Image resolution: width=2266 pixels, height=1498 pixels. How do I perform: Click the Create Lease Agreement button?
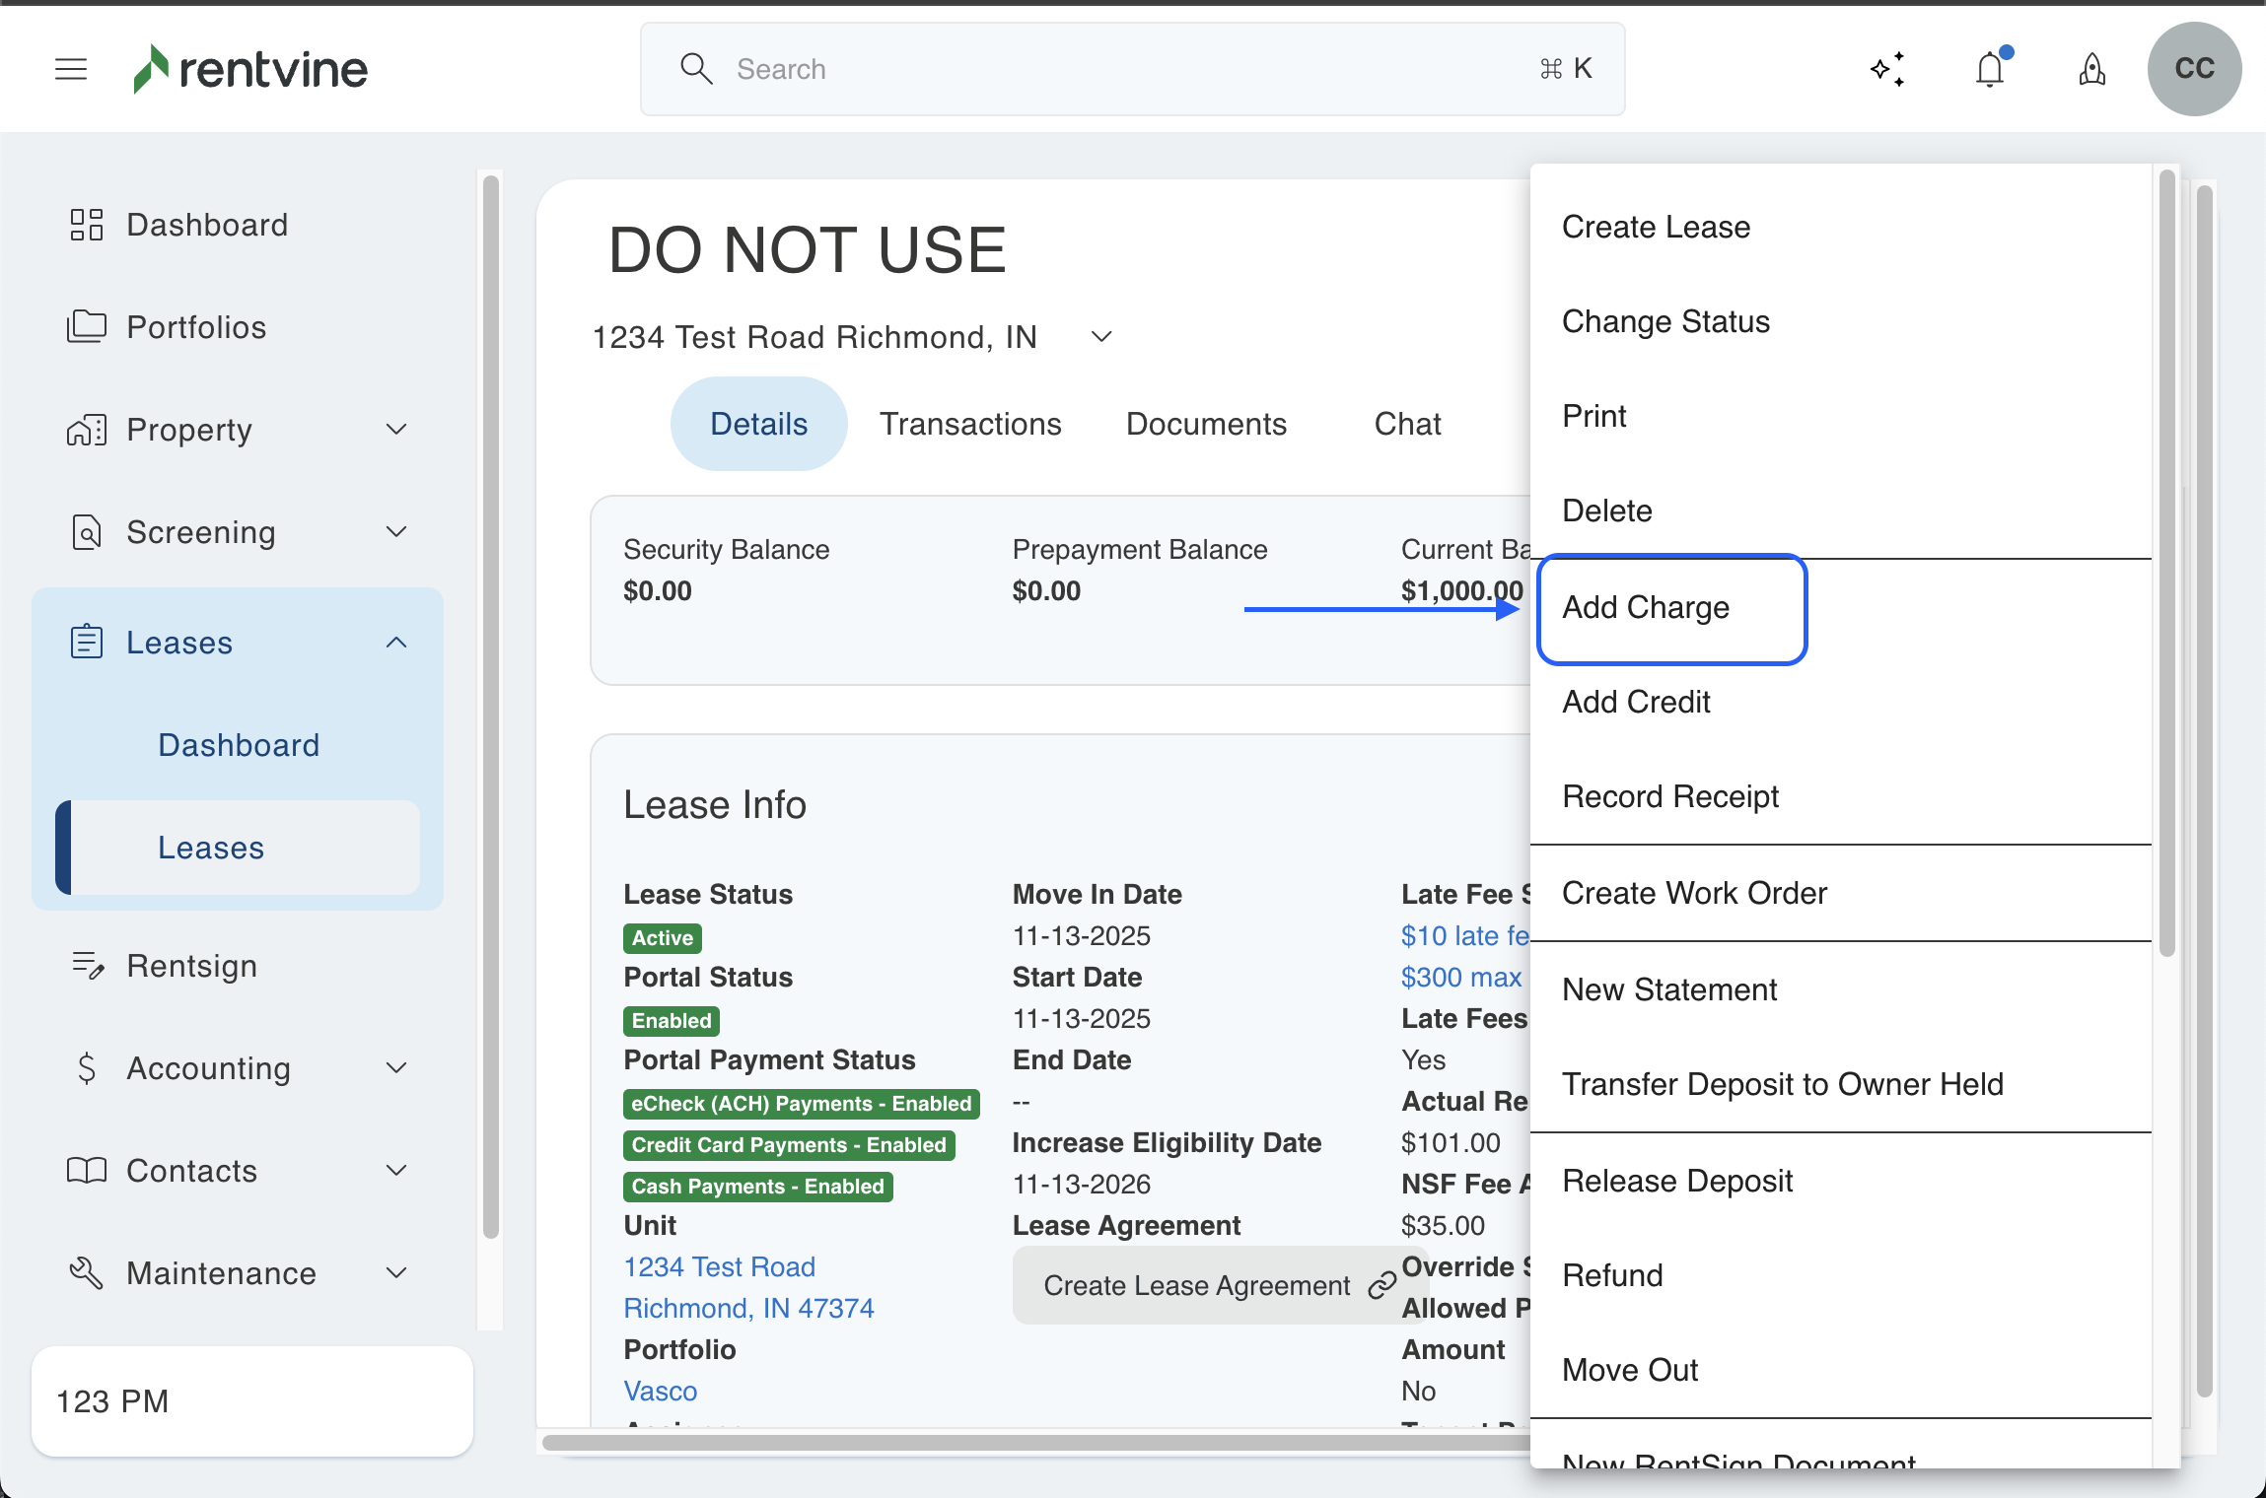(1197, 1285)
